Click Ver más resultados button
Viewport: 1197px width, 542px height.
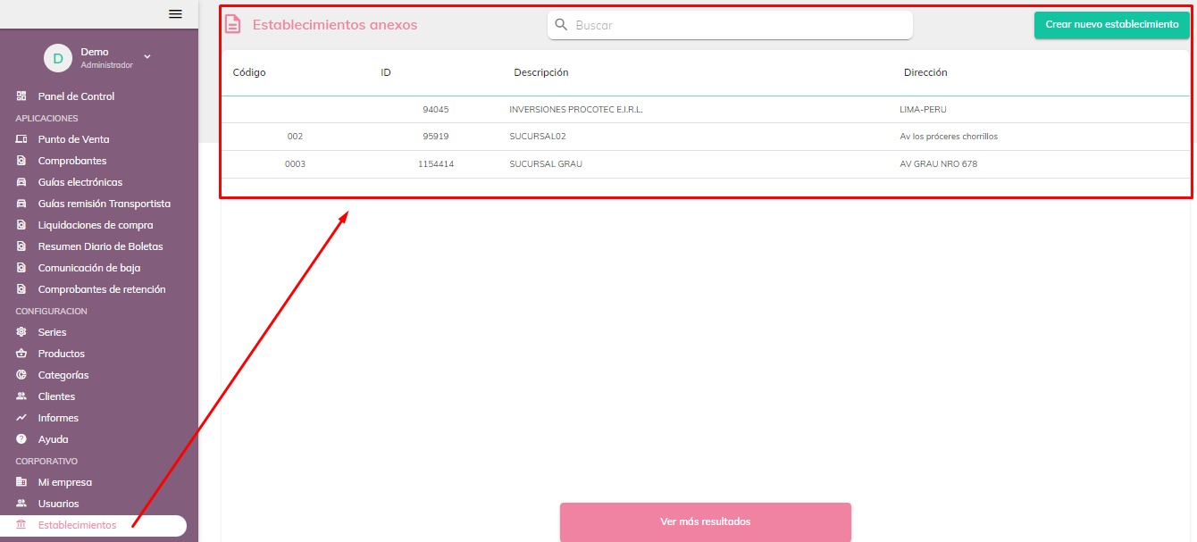coord(705,521)
